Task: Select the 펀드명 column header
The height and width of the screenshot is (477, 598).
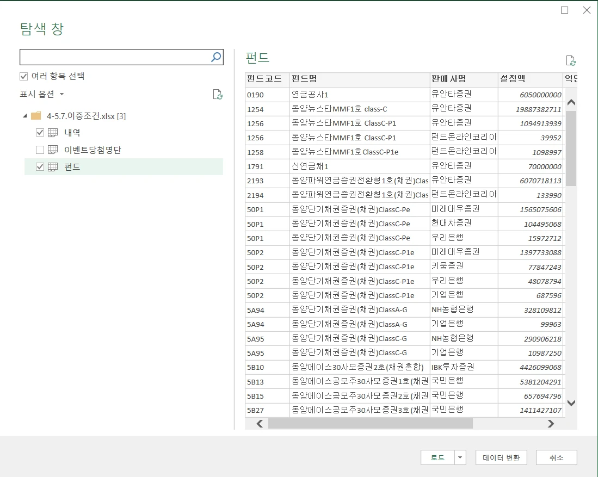Action: coord(359,79)
